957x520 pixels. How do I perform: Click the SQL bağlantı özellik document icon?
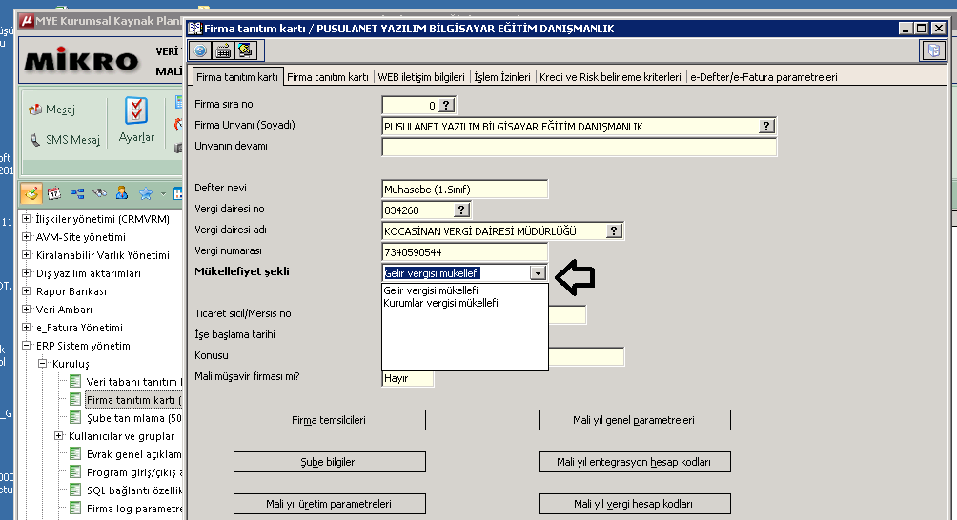pyautogui.click(x=75, y=490)
